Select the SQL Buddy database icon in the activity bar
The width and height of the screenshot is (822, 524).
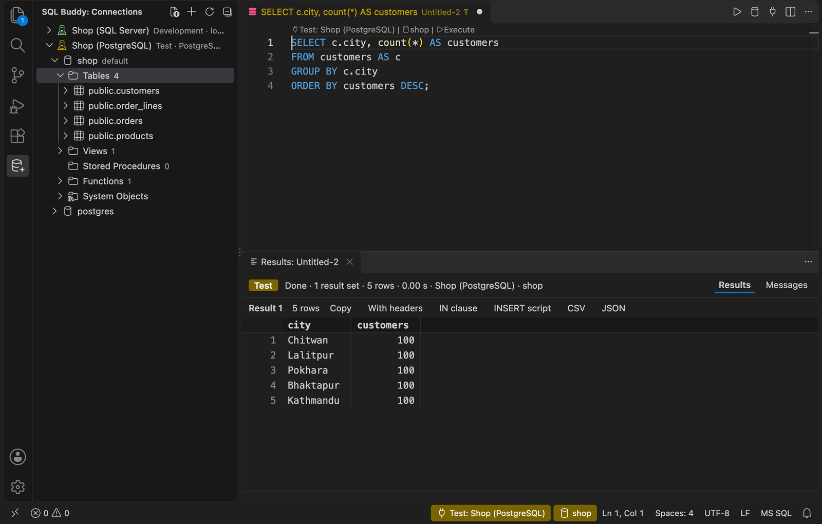(x=17, y=166)
